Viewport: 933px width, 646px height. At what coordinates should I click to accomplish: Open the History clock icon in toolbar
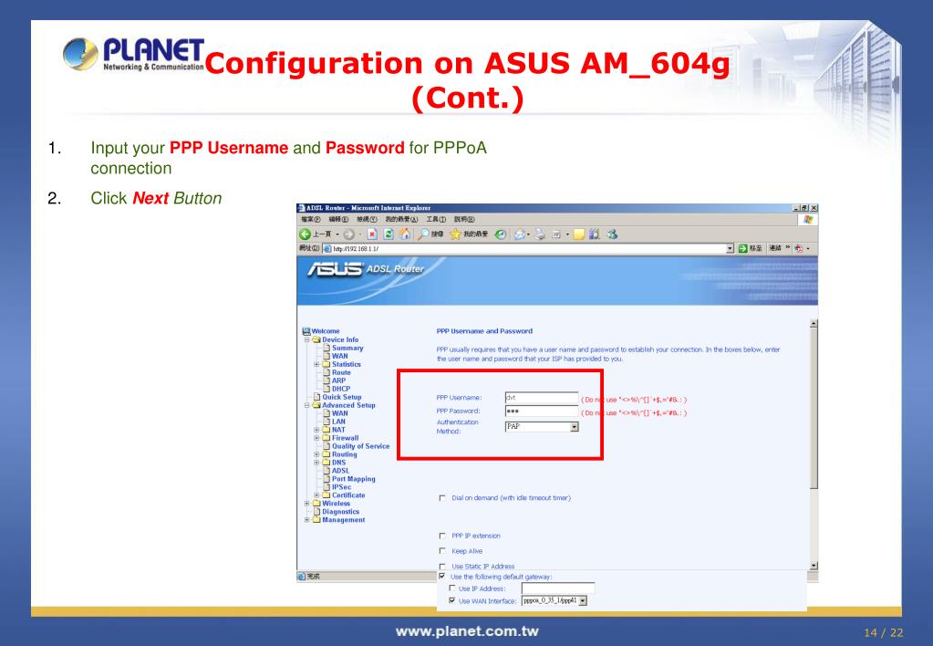click(x=501, y=234)
